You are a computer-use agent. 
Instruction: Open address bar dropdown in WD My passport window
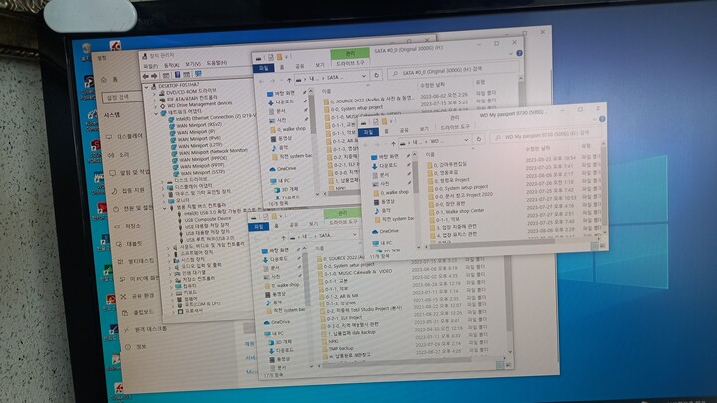[x=466, y=140]
